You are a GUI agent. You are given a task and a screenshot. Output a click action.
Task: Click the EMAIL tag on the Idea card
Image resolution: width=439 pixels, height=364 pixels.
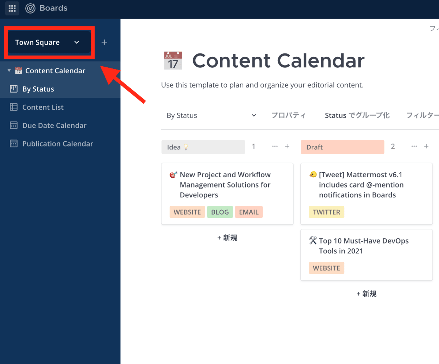click(249, 212)
